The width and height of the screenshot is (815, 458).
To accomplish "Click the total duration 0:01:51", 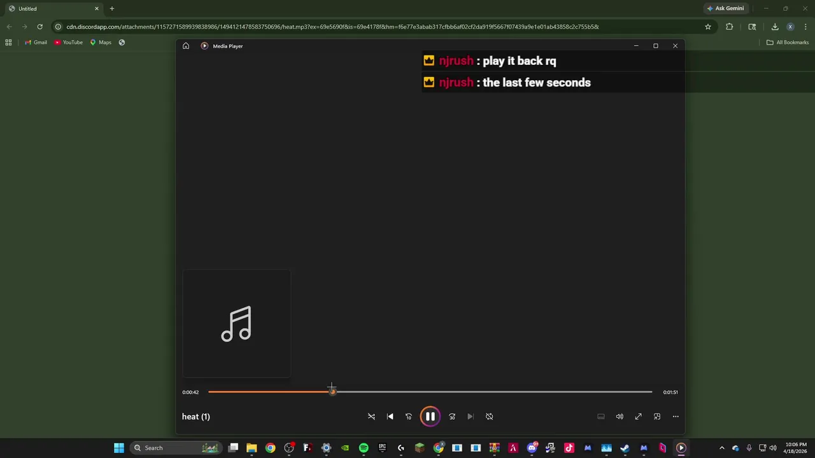I will 670,392.
